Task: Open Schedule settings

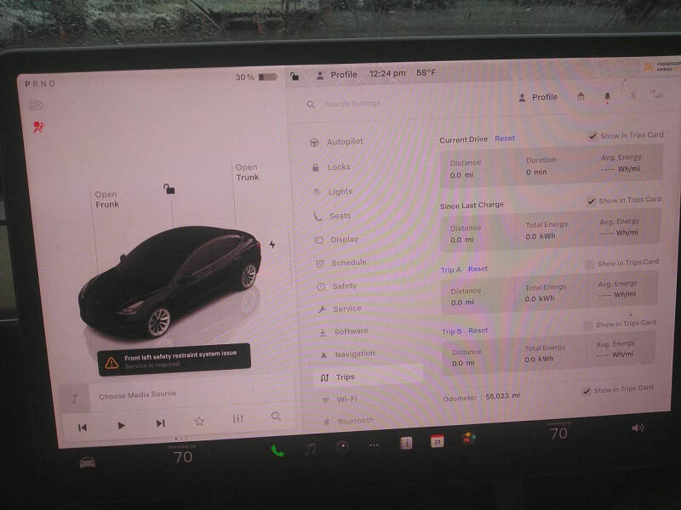Action: (x=341, y=263)
